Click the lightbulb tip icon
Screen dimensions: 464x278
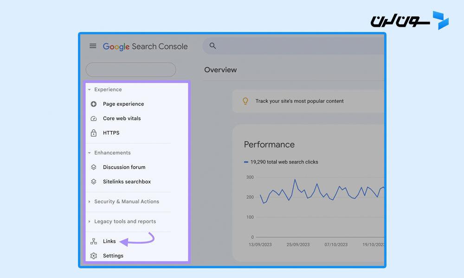coord(245,101)
